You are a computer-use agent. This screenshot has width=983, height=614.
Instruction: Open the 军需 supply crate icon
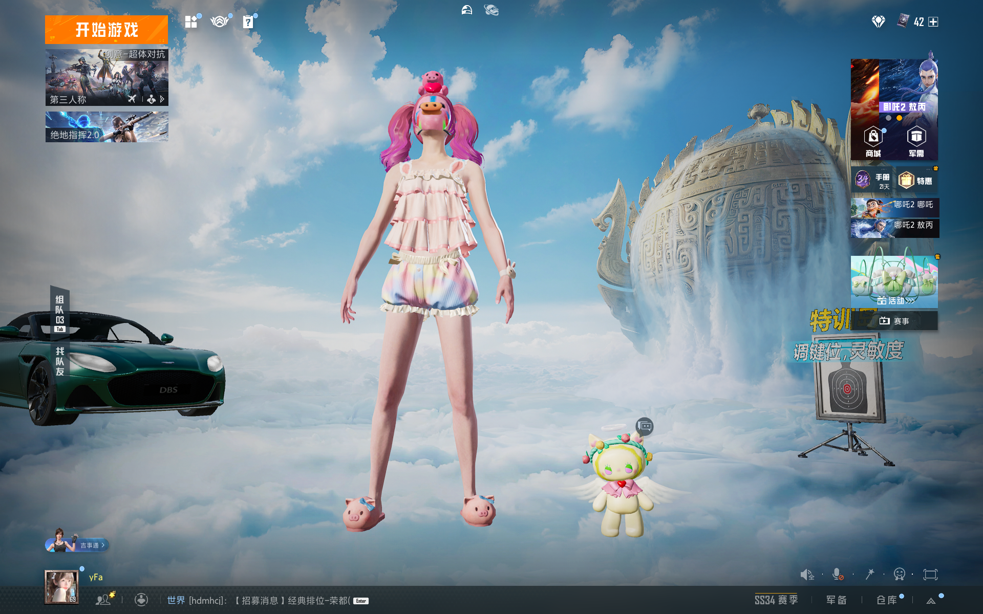tap(916, 142)
